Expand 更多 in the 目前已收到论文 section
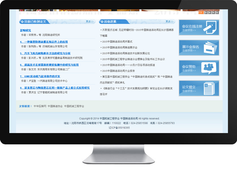The image size is (237, 171). (89, 22)
